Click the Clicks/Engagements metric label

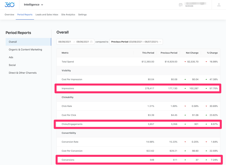[72, 124]
